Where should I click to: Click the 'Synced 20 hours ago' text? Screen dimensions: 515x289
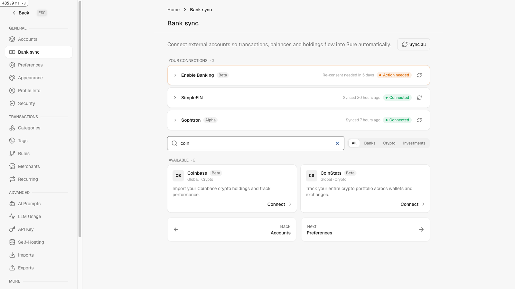(361, 98)
